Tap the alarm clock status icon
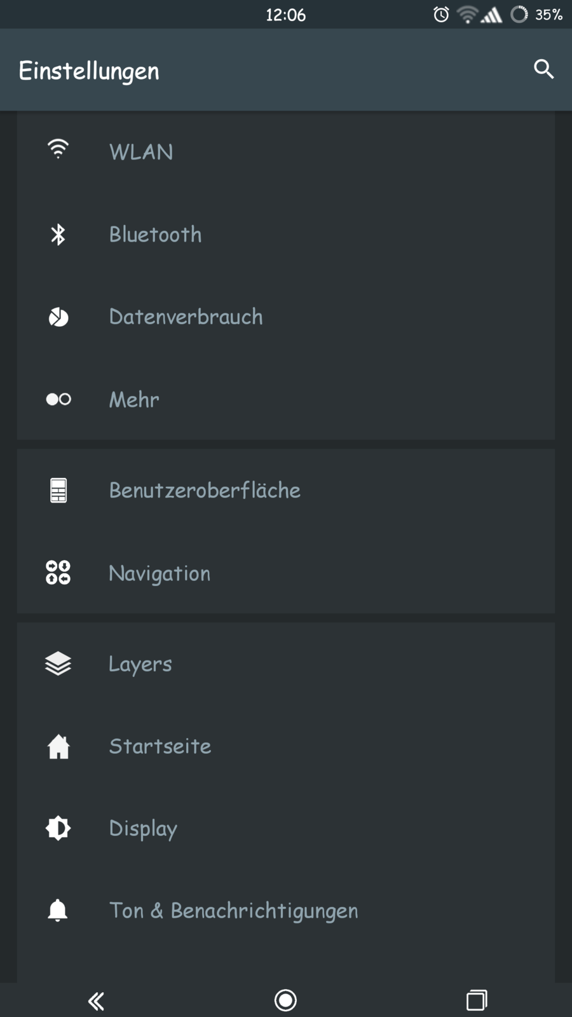 point(441,15)
